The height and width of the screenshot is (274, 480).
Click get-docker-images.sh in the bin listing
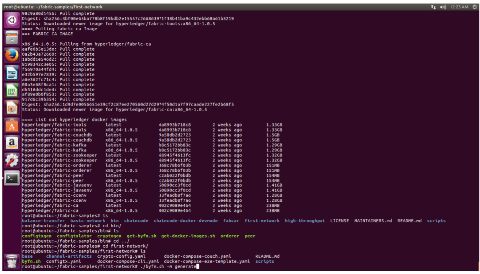pos(188,236)
